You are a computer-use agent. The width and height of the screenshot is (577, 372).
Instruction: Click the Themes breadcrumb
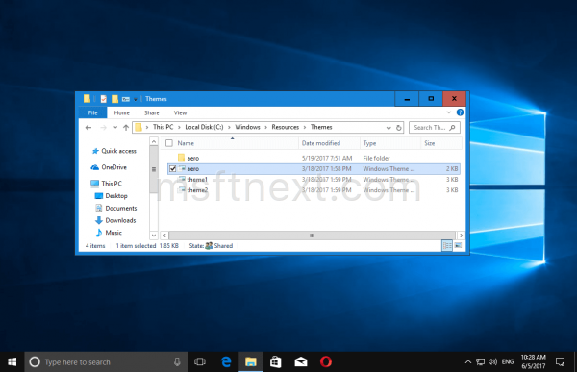[321, 127]
